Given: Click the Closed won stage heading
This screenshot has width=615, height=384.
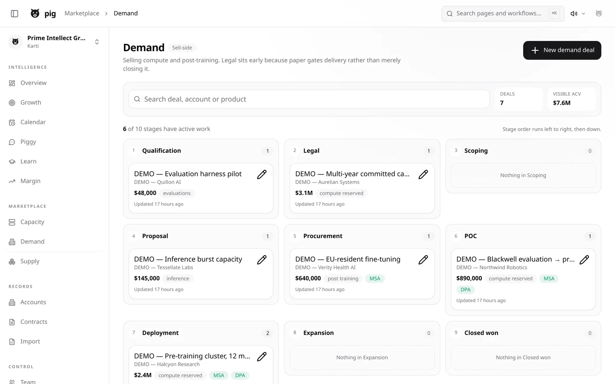Looking at the screenshot, I should coord(481,333).
